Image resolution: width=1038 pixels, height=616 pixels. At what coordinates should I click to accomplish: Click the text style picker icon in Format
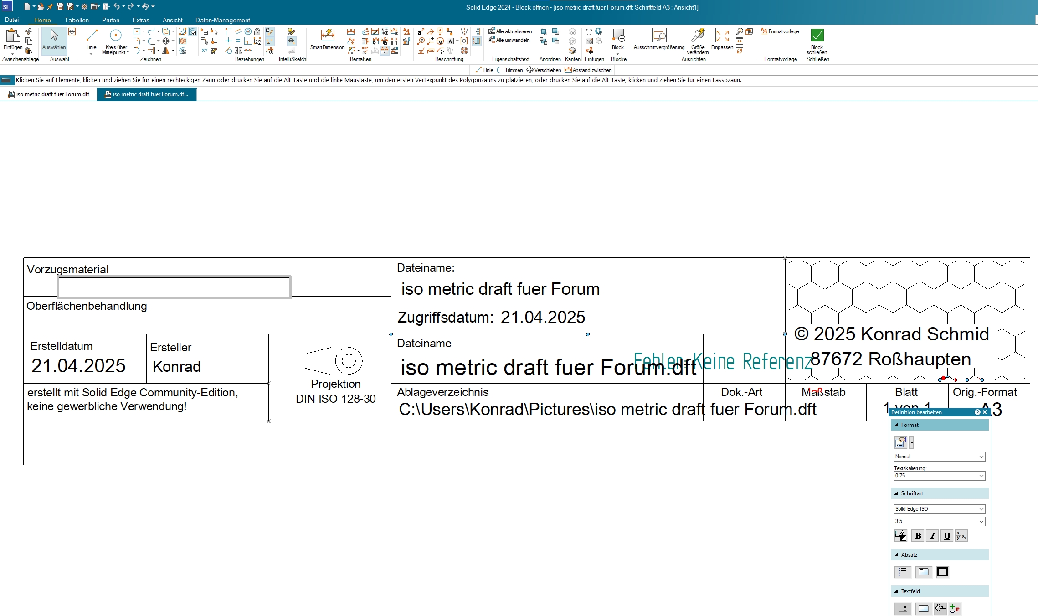(901, 442)
